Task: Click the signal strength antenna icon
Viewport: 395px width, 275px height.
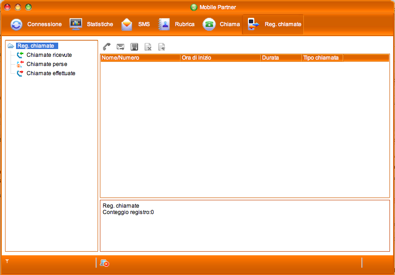Action: [x=7, y=261]
